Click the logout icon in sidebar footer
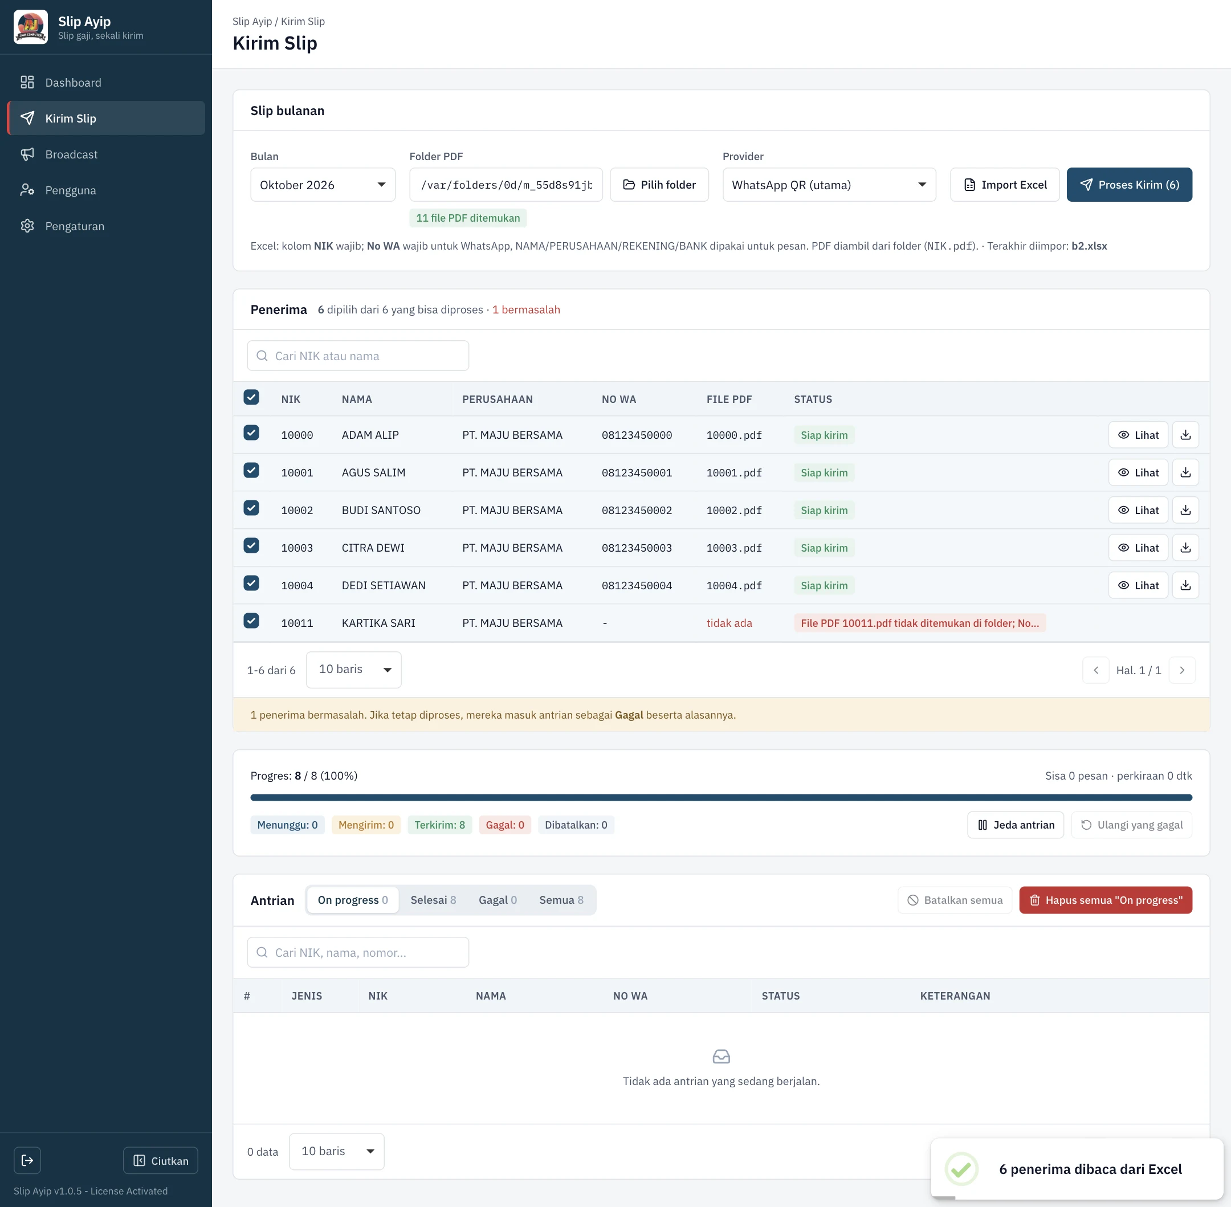Screen dimensions: 1231x1207 click(x=27, y=1160)
